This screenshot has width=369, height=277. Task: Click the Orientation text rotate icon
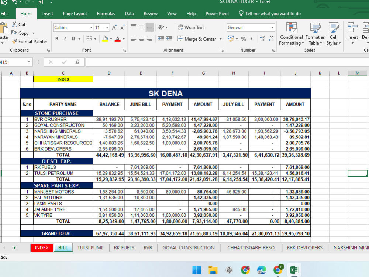(161, 27)
